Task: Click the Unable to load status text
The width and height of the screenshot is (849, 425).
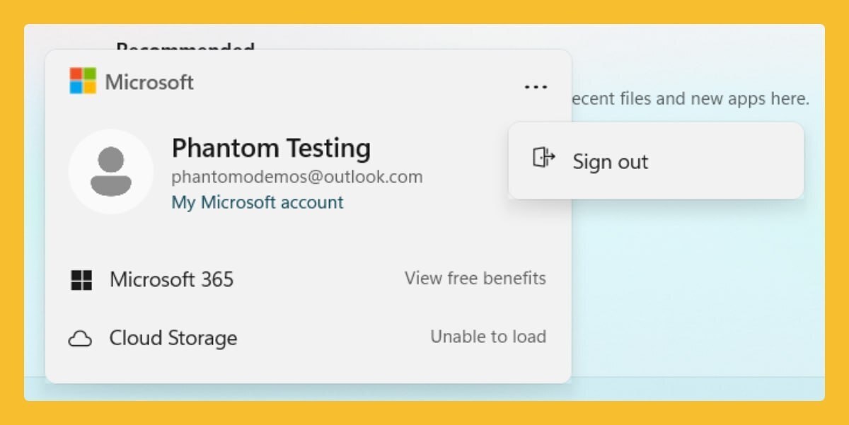Action: (487, 337)
